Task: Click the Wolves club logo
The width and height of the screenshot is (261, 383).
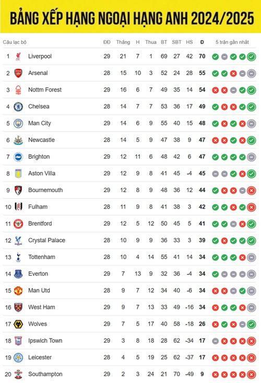Action: tap(18, 324)
